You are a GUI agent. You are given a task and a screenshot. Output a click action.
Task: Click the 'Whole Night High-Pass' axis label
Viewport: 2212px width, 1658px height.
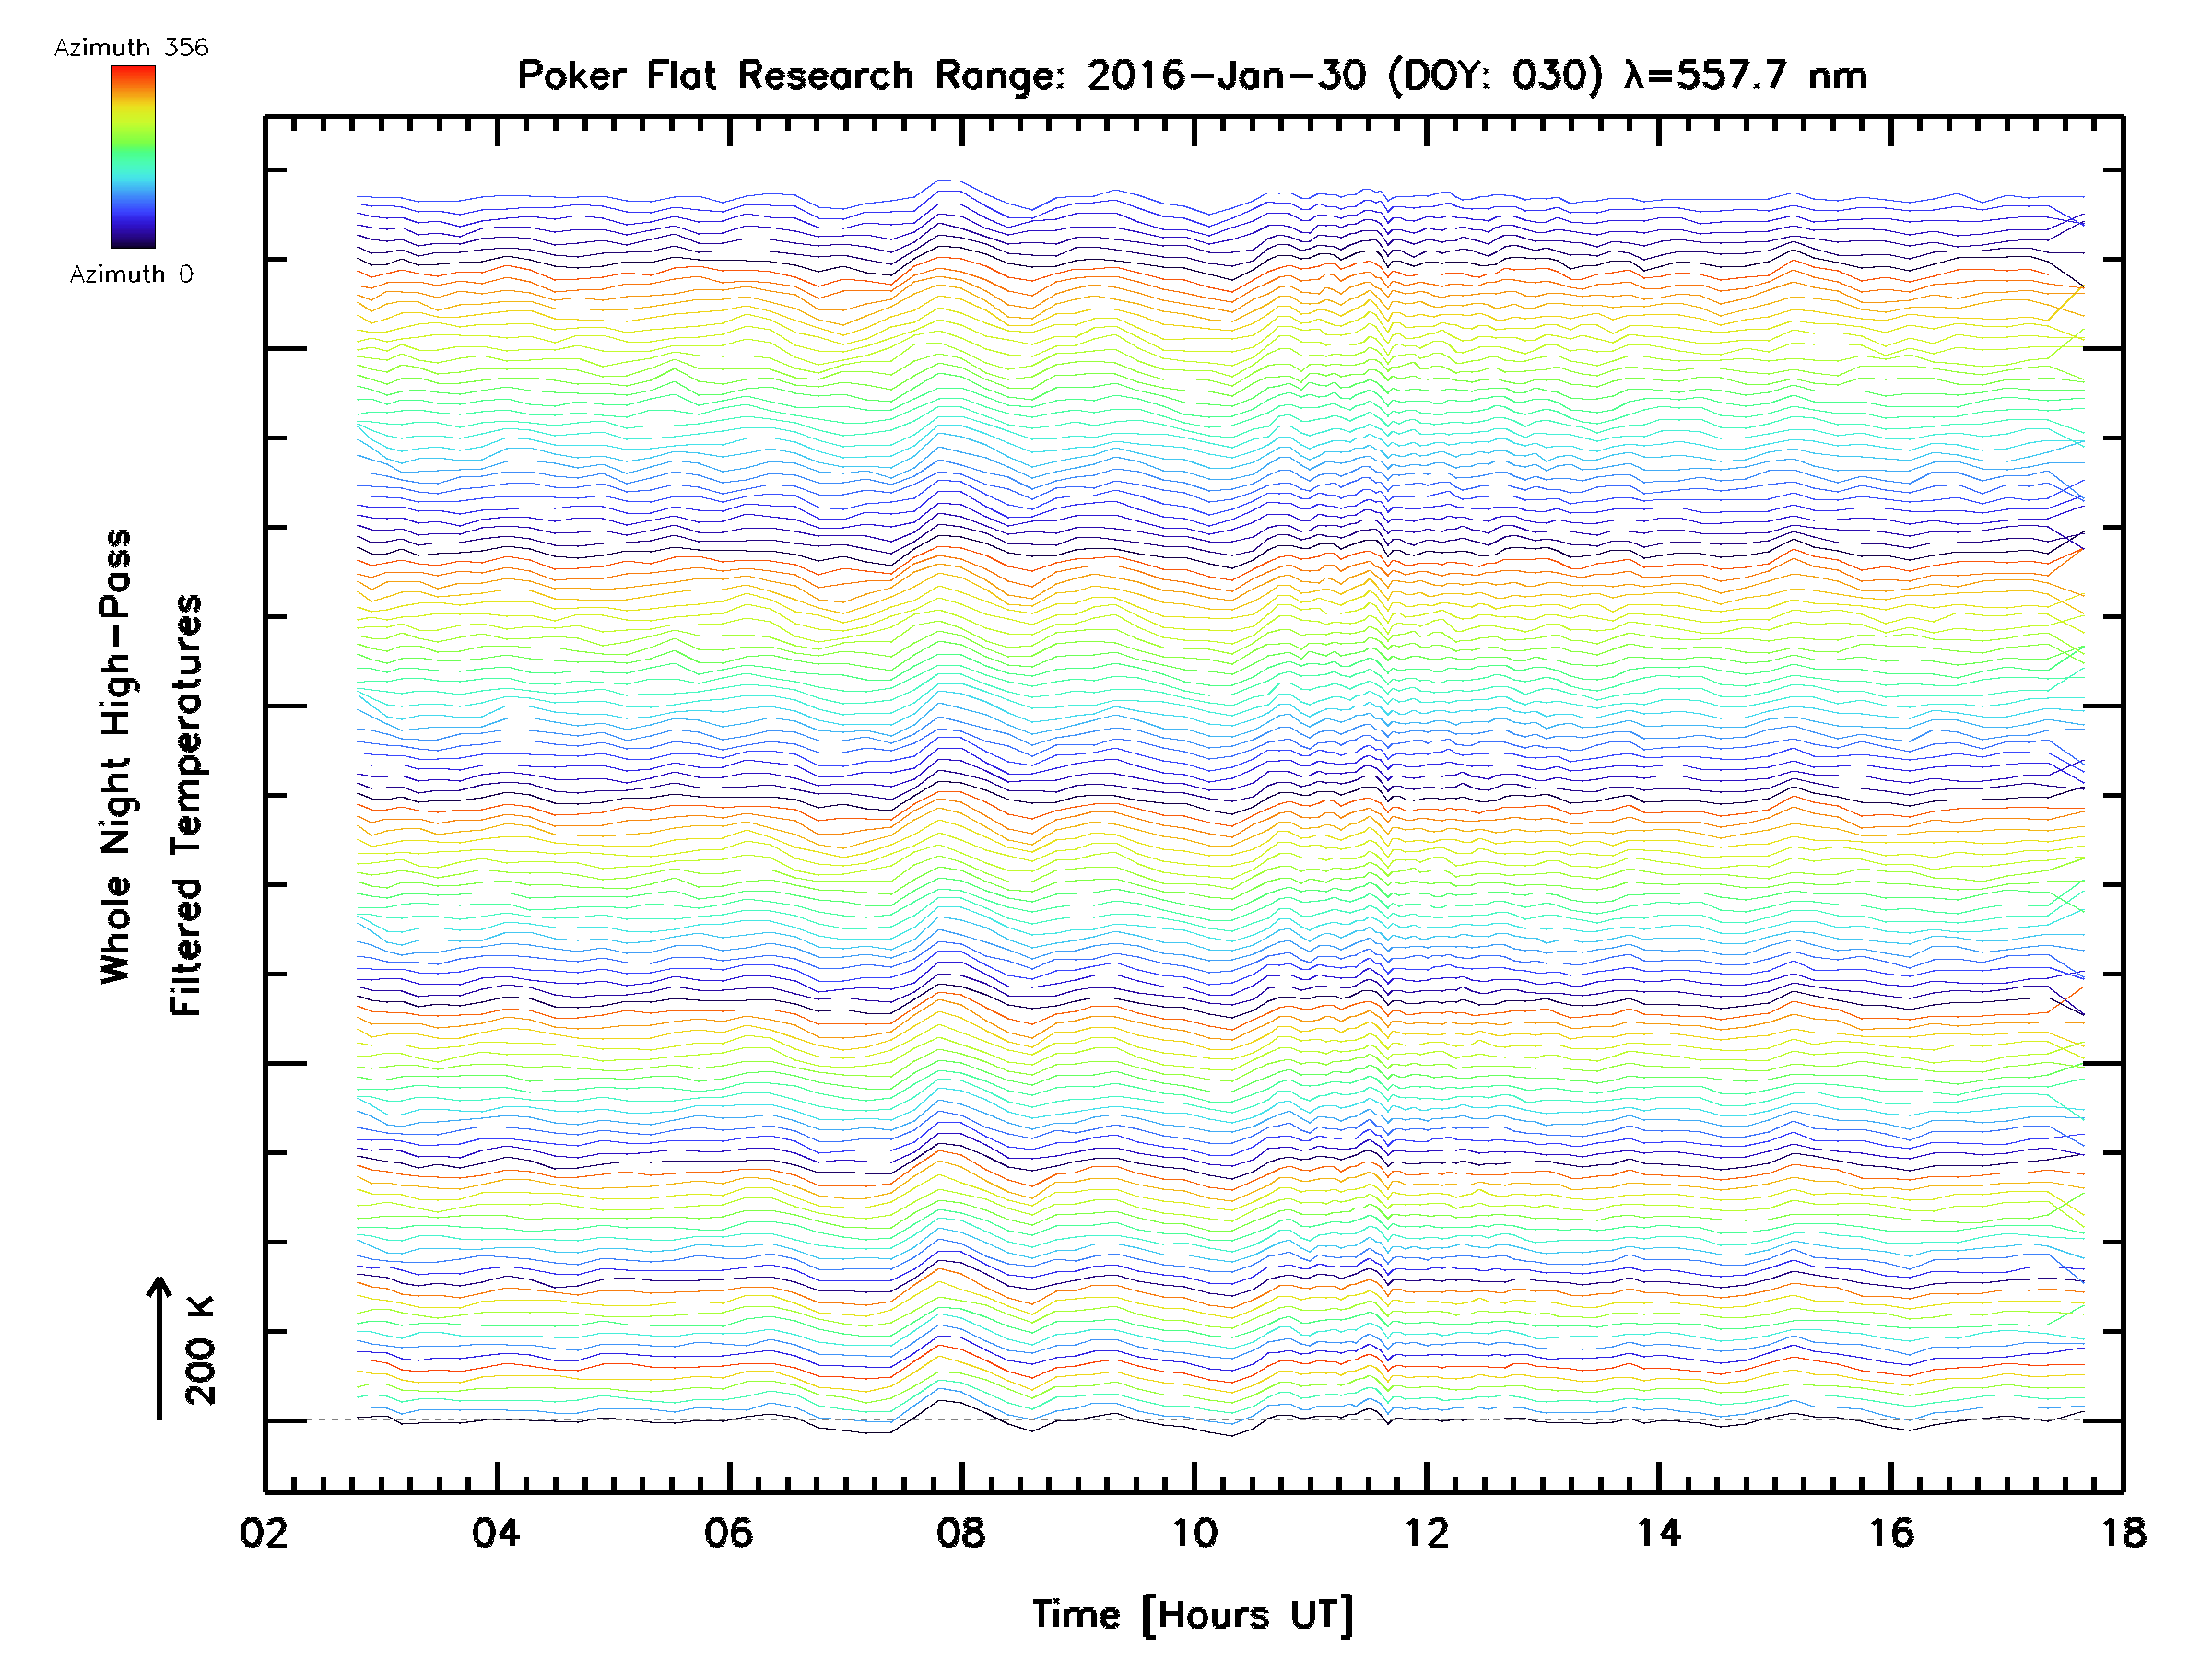116,755
